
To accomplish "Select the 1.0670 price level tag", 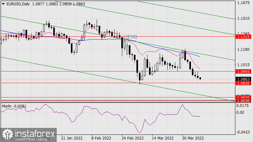I will click(x=244, y=97).
